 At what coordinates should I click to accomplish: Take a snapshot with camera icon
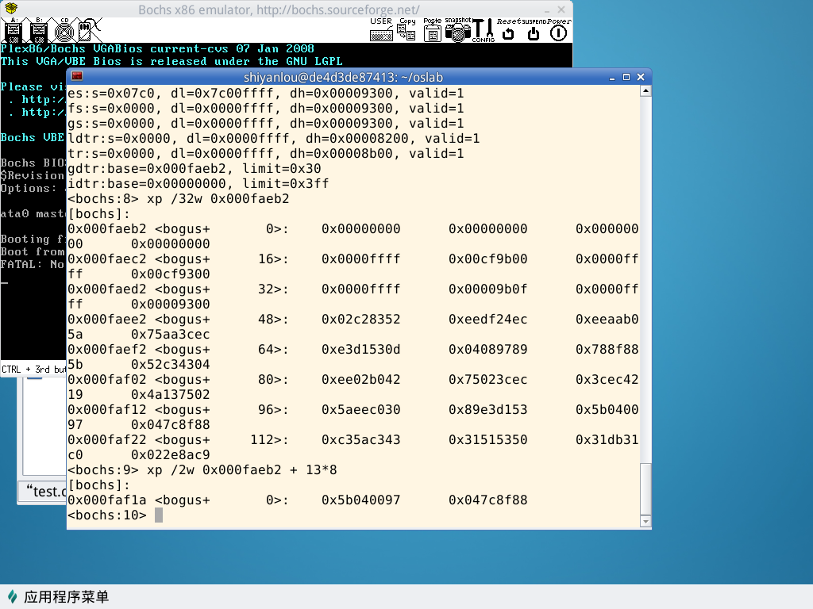(x=457, y=30)
